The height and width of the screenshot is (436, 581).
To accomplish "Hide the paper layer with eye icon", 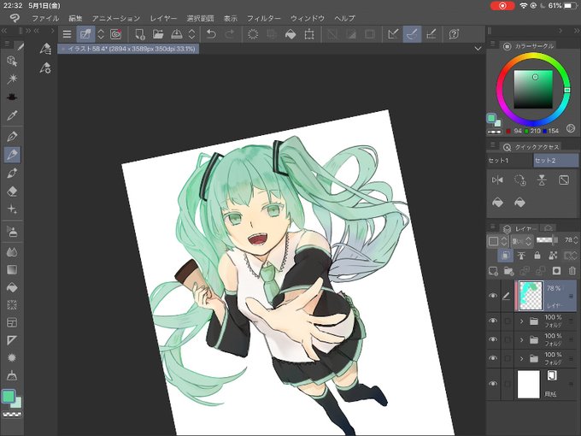I will (493, 384).
